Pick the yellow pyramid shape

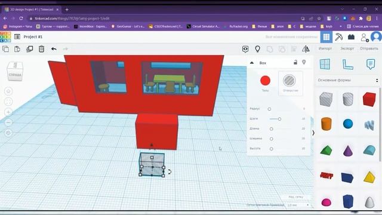(x=369, y=177)
